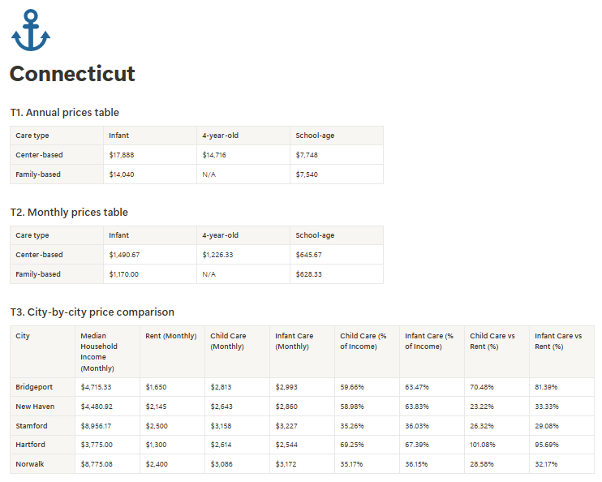Click the T1. Annual prices table heading
The width and height of the screenshot is (602, 482).
(65, 112)
